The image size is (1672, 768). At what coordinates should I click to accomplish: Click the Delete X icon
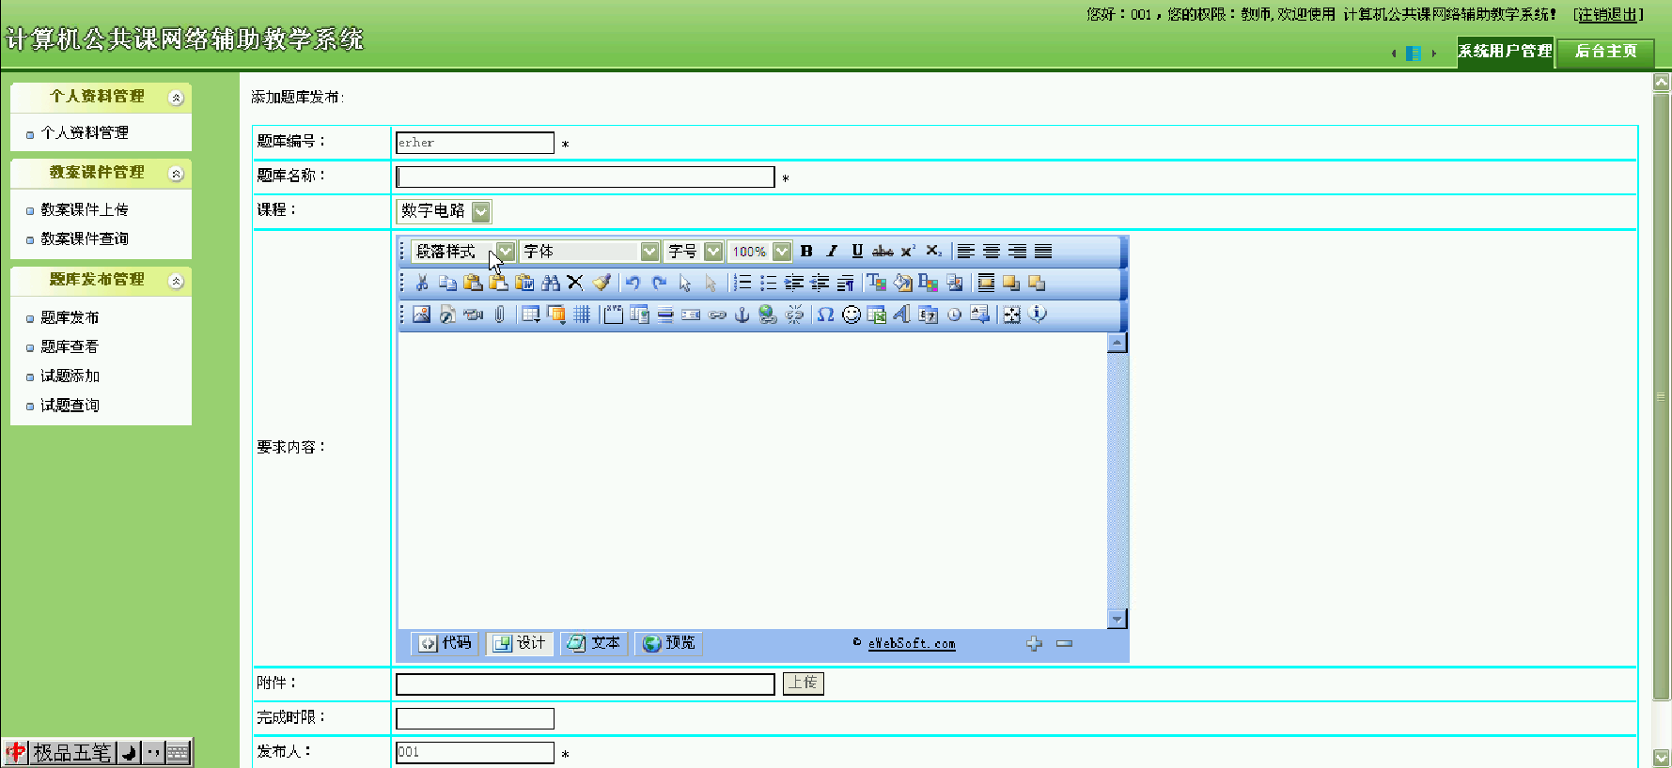coord(575,283)
